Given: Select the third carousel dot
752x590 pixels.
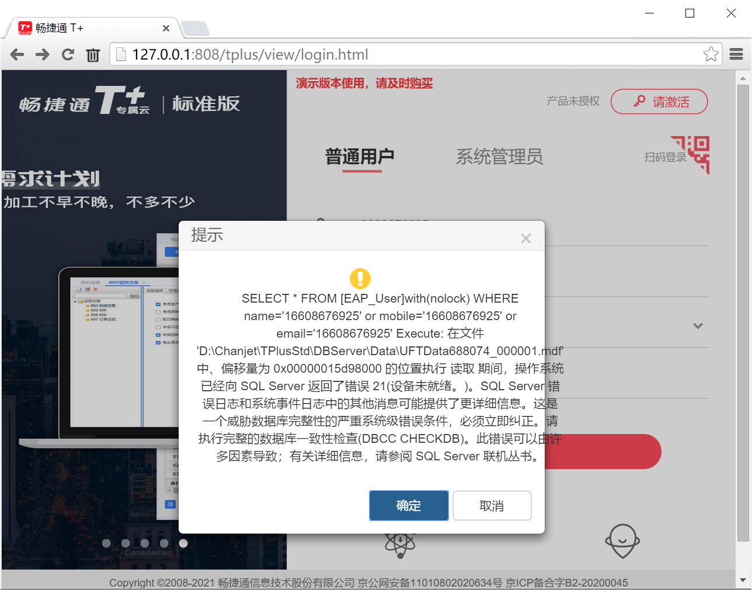Looking at the screenshot, I should tap(145, 543).
